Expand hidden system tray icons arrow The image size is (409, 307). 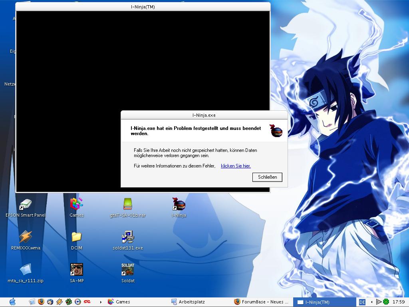pyautogui.click(x=371, y=302)
